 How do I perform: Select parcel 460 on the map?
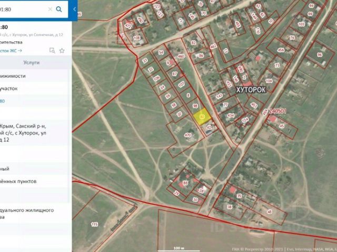(181, 56)
